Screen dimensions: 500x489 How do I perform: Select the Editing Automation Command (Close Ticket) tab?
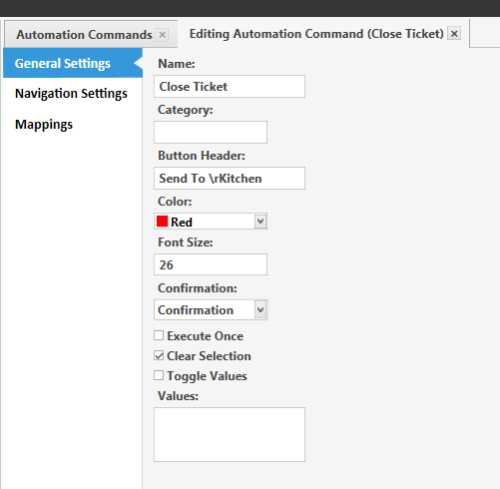pos(316,34)
